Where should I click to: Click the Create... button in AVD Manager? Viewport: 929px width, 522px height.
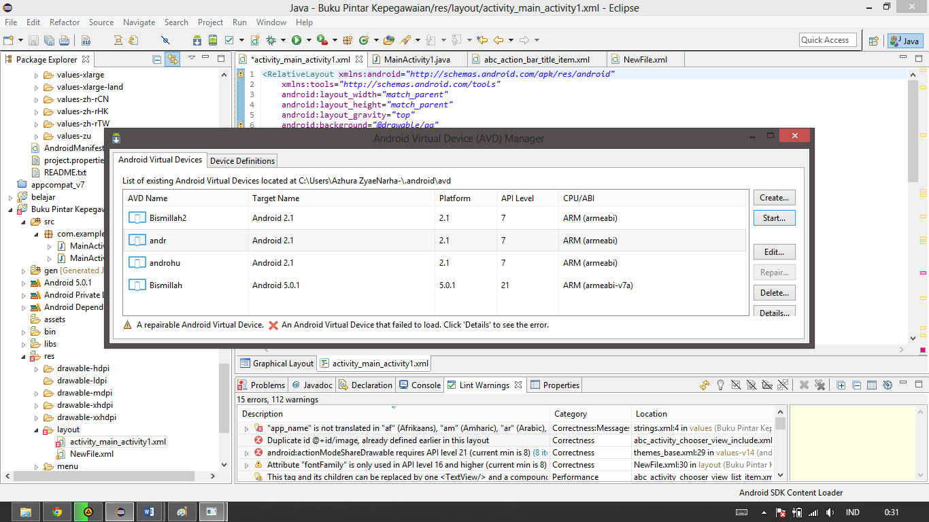tap(774, 198)
